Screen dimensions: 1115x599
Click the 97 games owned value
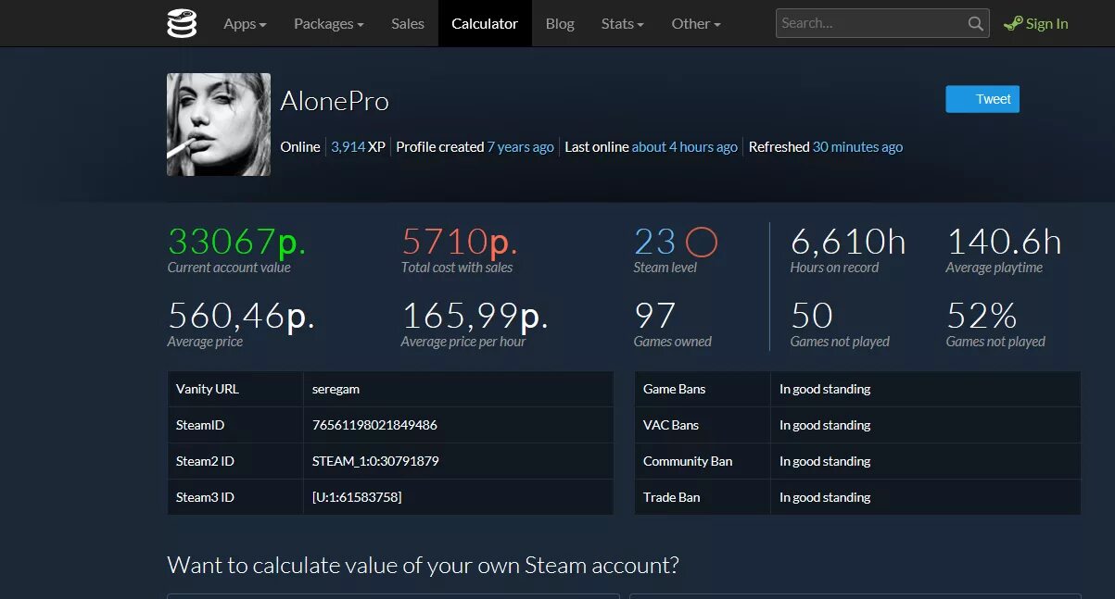point(655,317)
